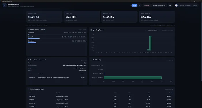Click the OpenCode Spend home logo icon

5,5
